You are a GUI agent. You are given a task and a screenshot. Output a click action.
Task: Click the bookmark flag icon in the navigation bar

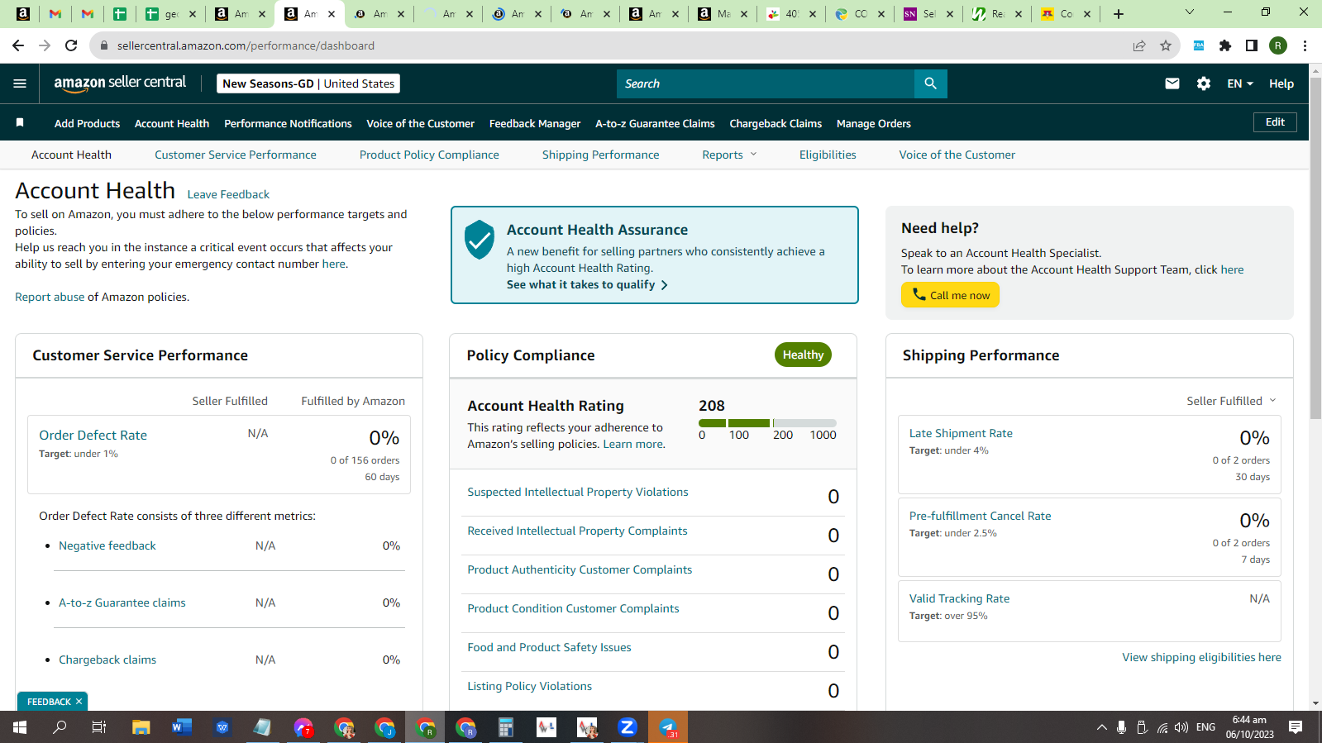(x=20, y=122)
